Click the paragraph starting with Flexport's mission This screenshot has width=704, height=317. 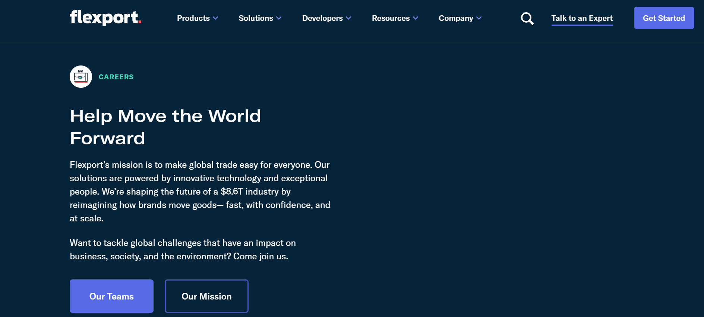click(x=200, y=191)
